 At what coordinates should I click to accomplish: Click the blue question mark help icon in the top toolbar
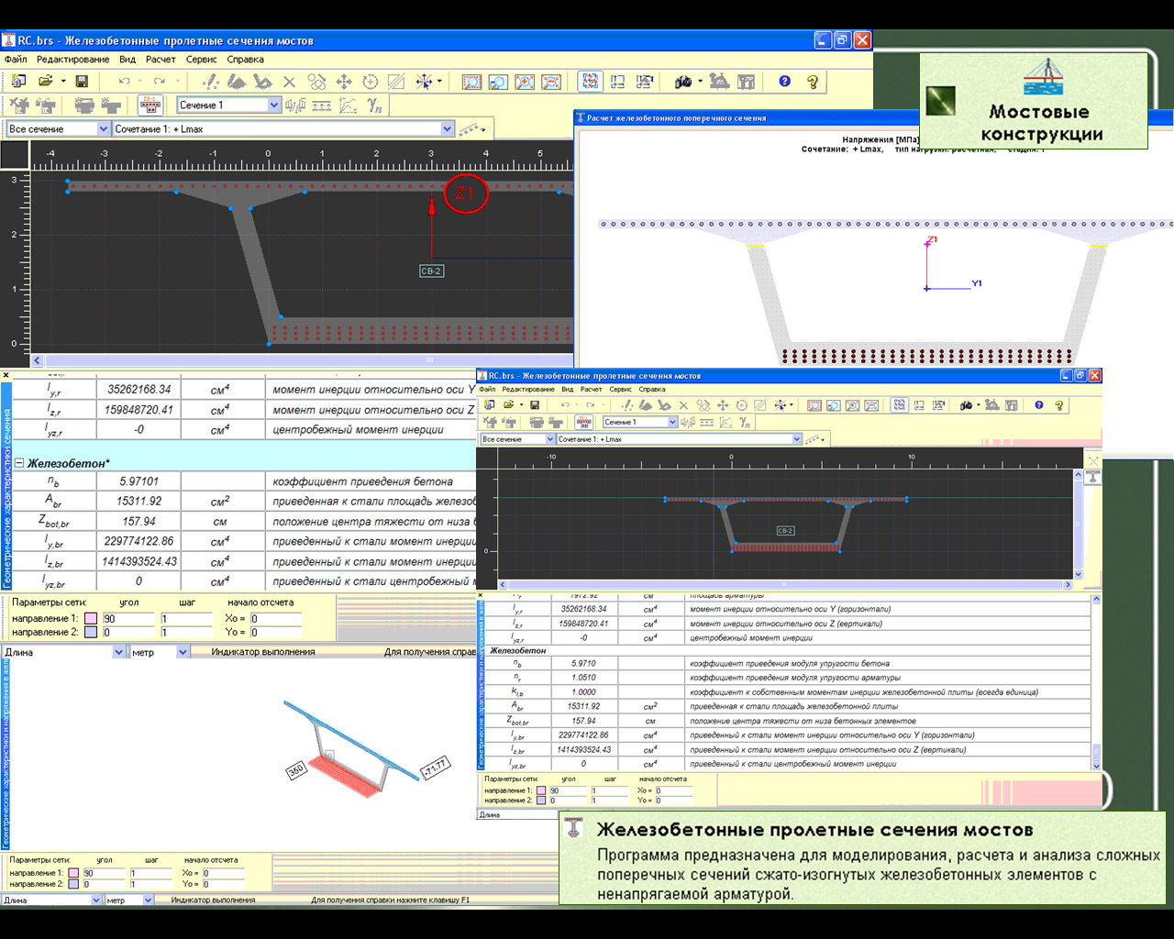(785, 82)
